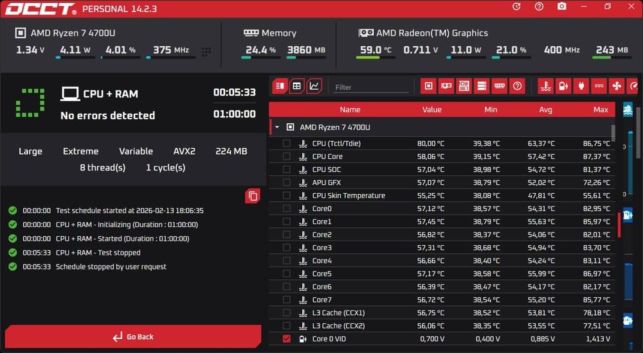Viewport: 643px width, 353px height.
Task: Check the L3 Cache (CCX1) checkbox
Action: [x=287, y=313]
